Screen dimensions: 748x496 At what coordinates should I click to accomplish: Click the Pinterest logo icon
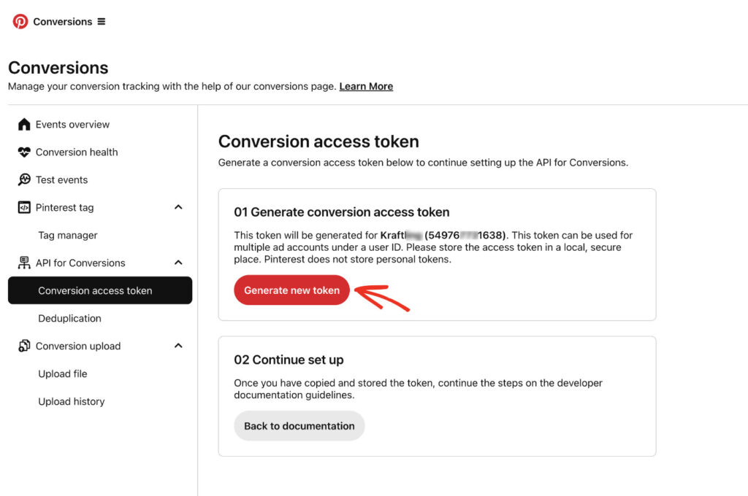[x=20, y=21]
